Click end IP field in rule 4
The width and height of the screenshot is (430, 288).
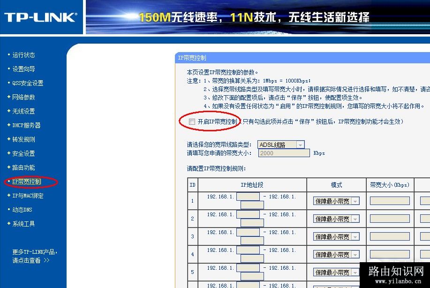click(252, 258)
